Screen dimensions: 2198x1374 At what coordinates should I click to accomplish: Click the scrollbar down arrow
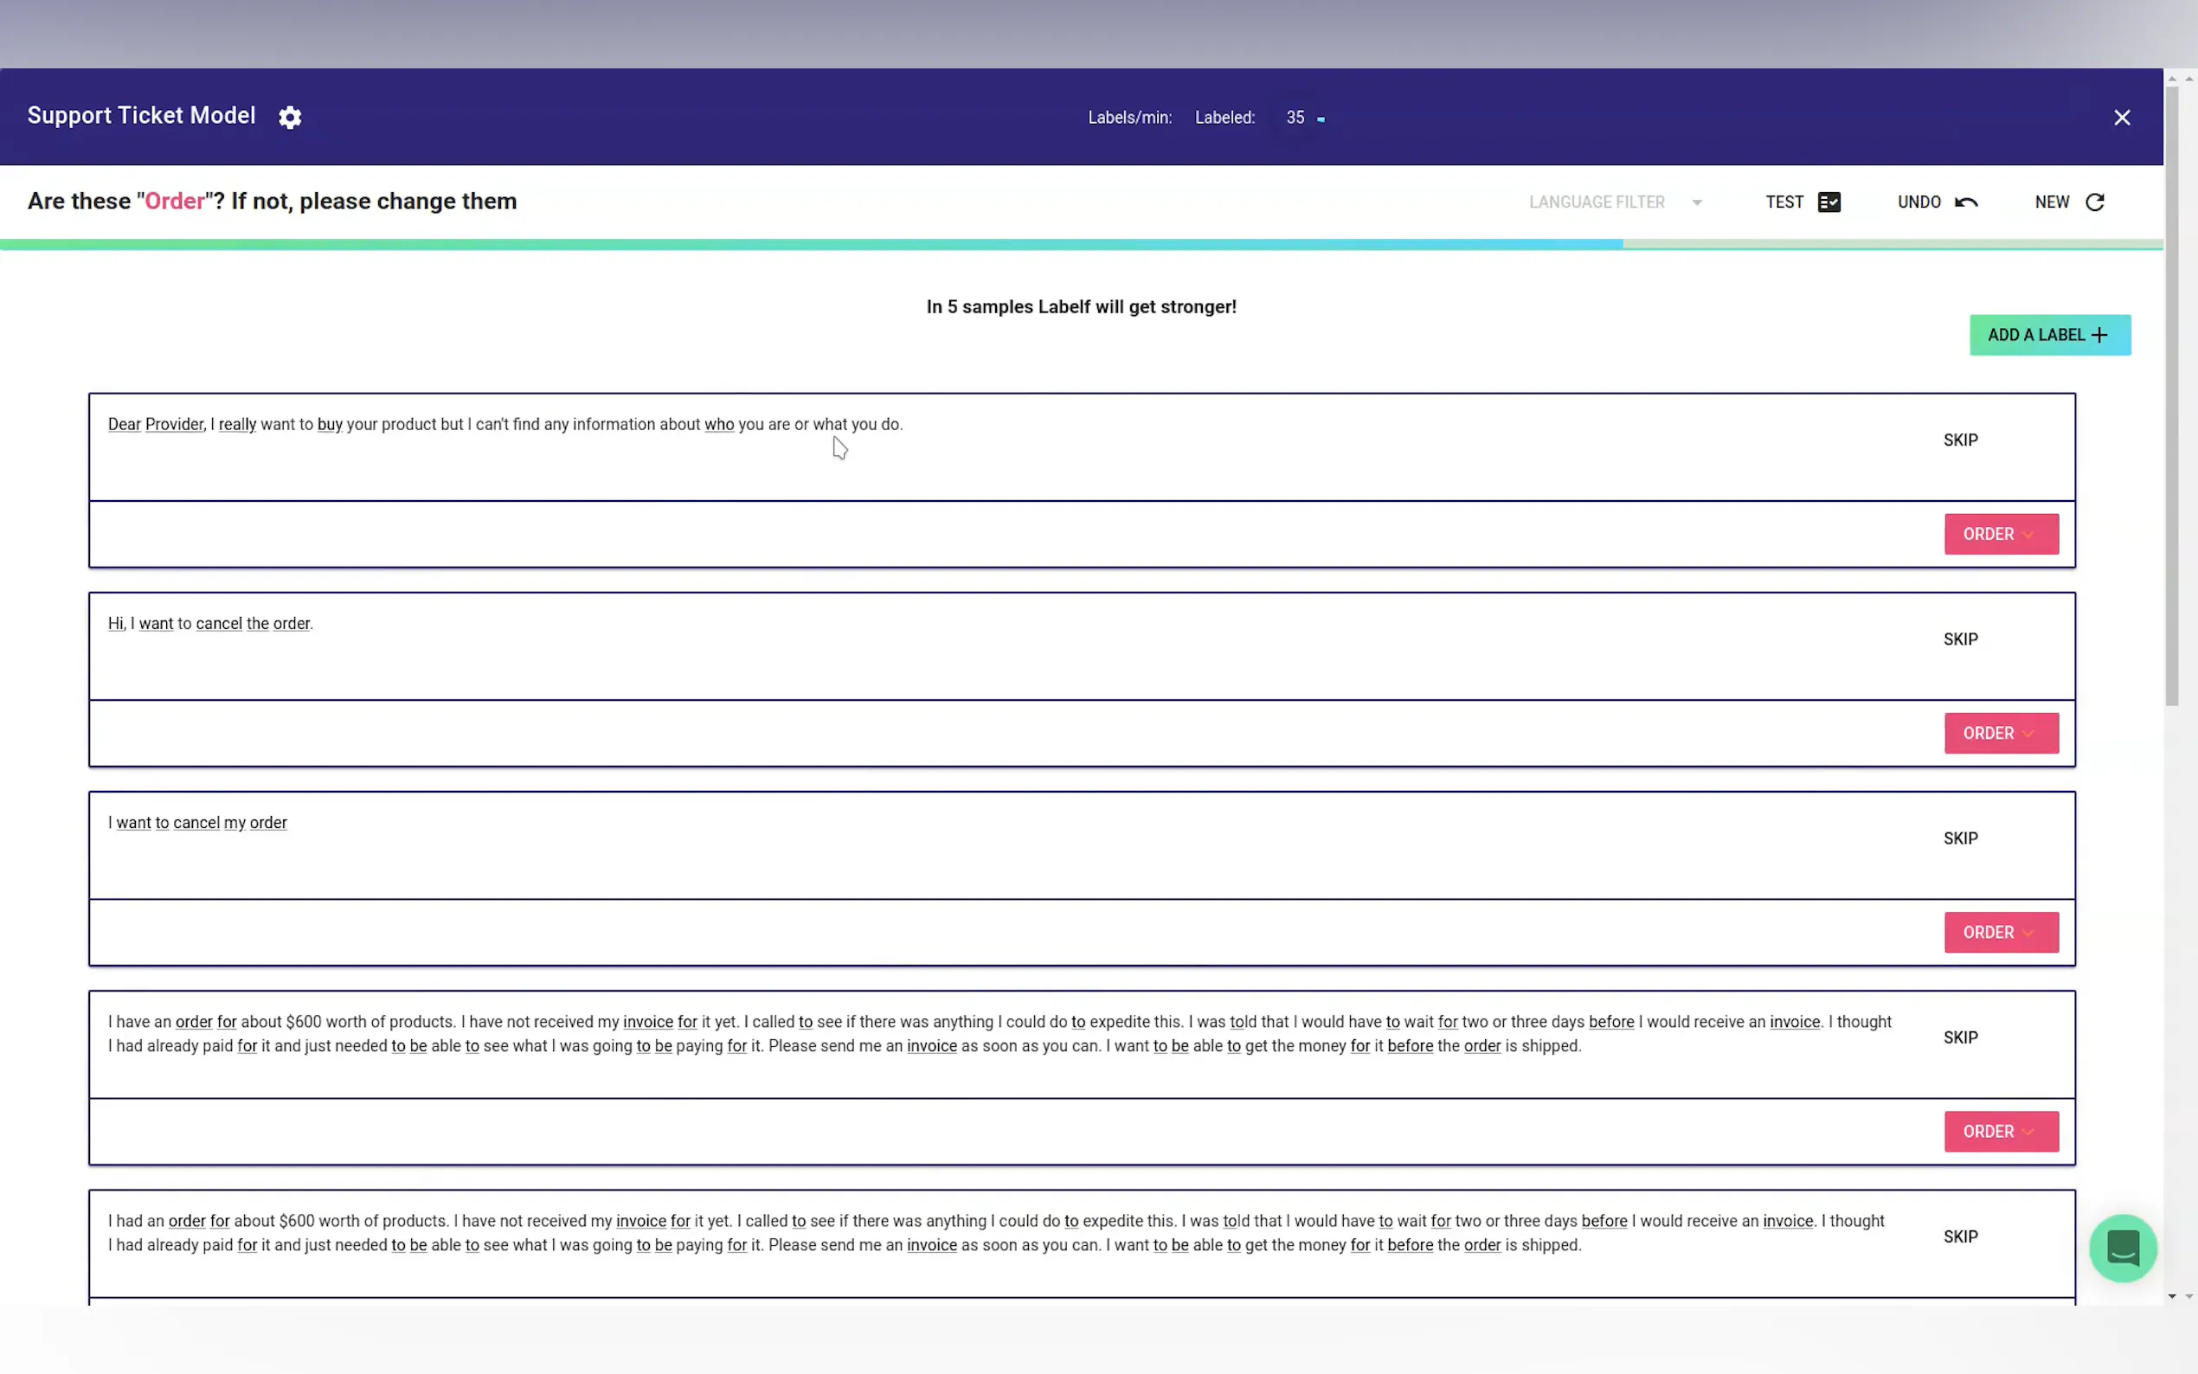pyautogui.click(x=2172, y=1296)
